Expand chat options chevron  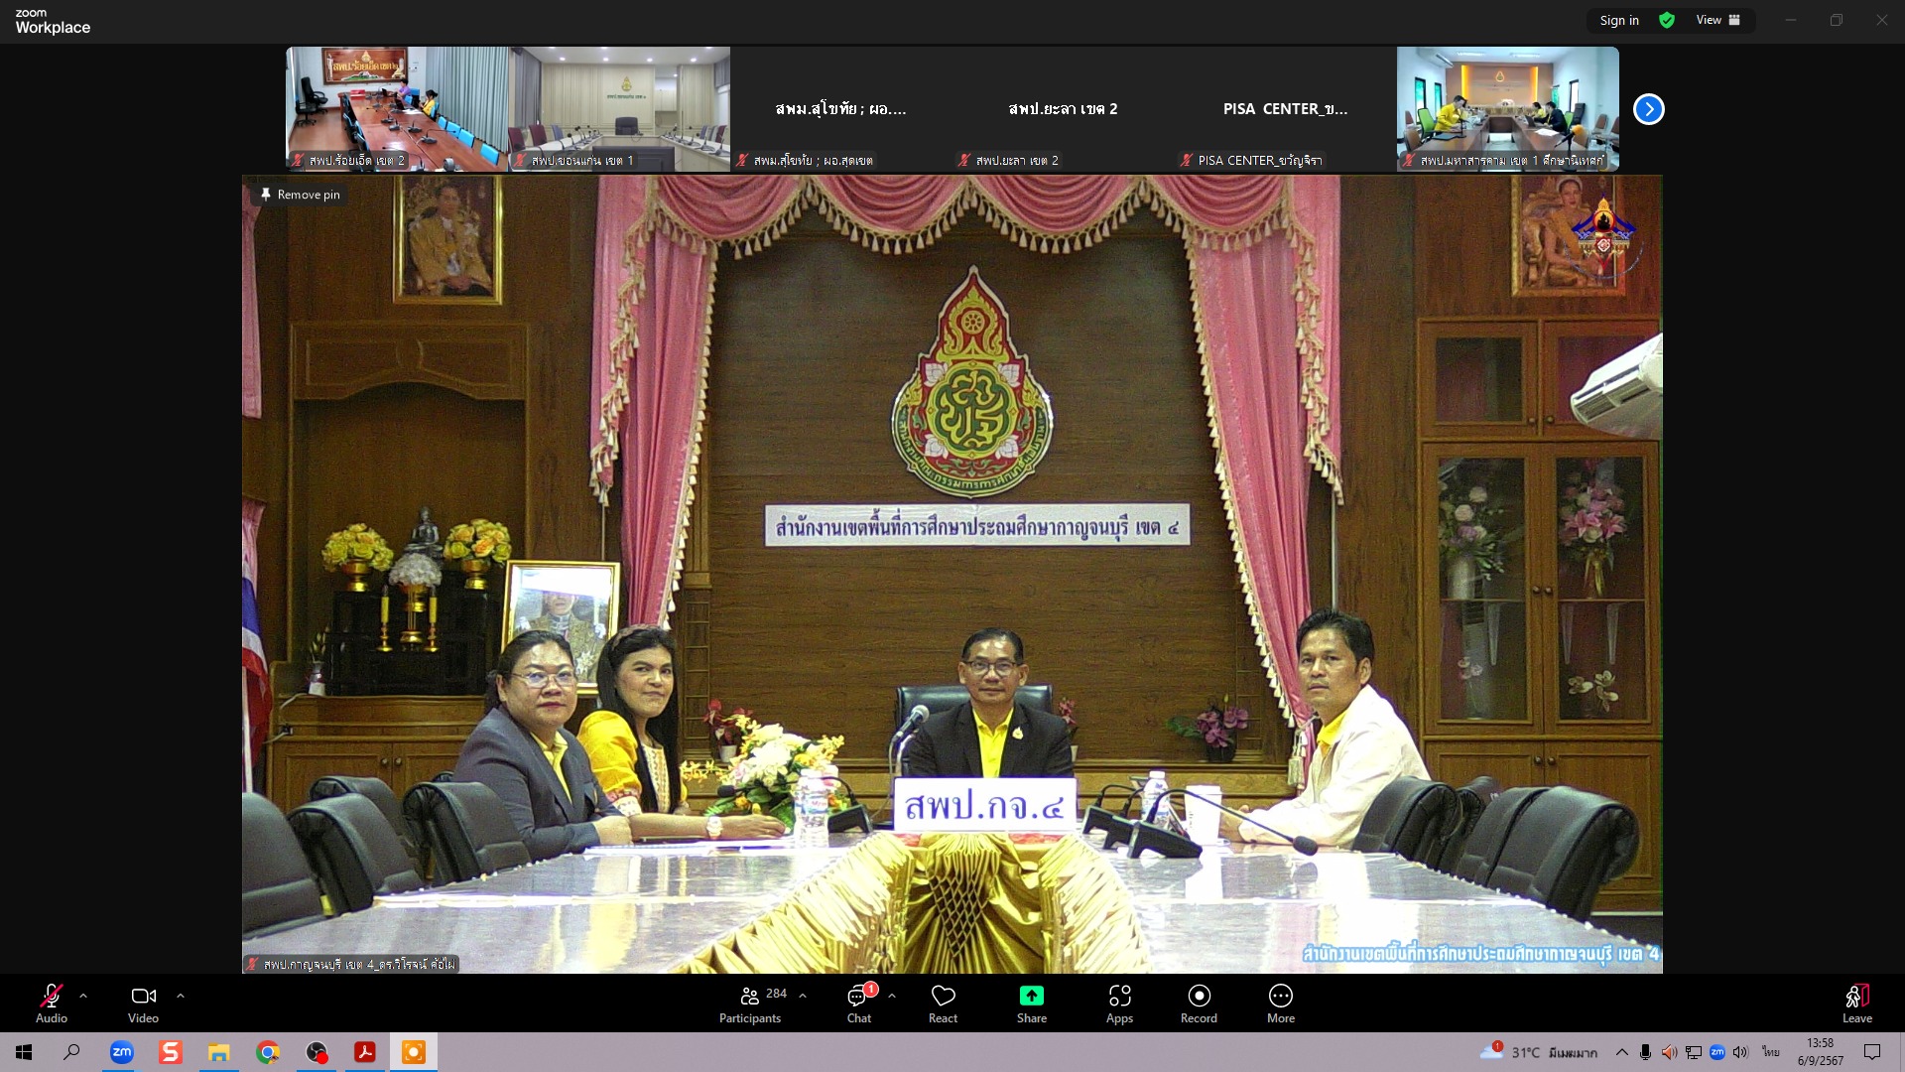[891, 995]
